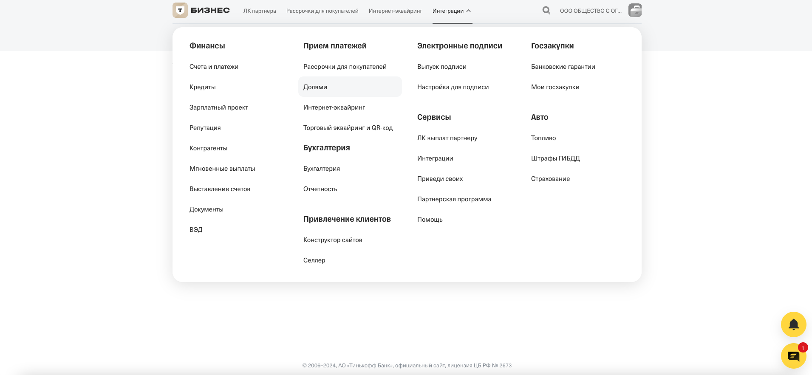This screenshot has width=812, height=375.
Task: Open Рассрочки для покупателей in top navigation
Action: pyautogui.click(x=322, y=11)
